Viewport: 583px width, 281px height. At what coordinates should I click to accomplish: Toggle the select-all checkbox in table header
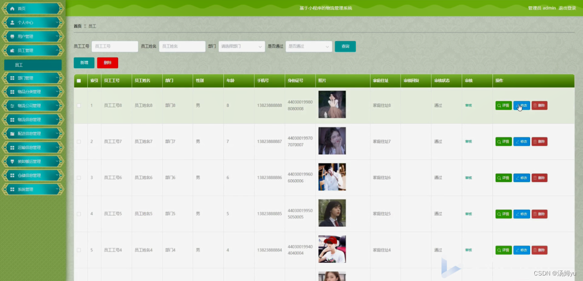(79, 81)
